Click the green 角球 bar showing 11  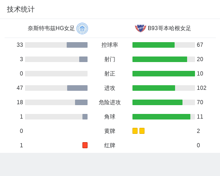[x=161, y=117]
